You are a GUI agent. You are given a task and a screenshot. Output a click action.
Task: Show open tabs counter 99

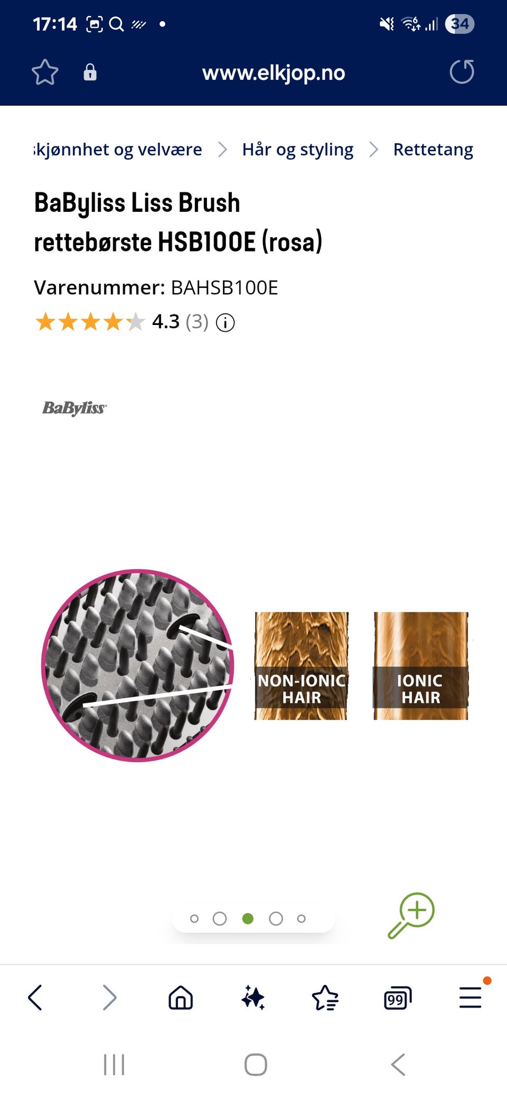pos(398,998)
